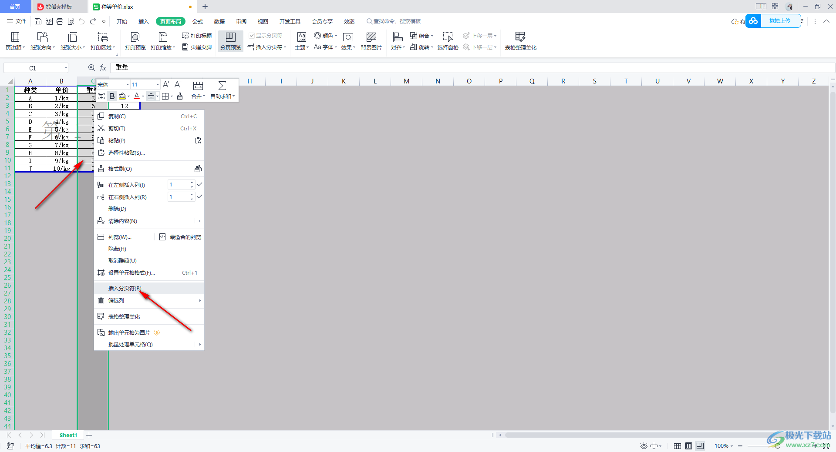Select Hide in the context menu

tap(149, 249)
